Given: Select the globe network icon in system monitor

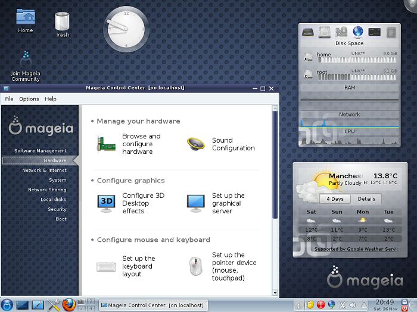Looking at the screenshot, I should (358, 32).
